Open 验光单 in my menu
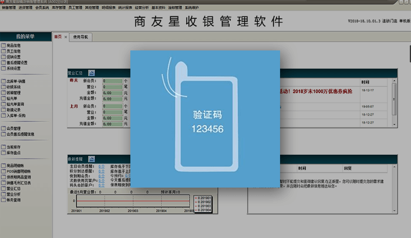This screenshot has height=238, width=411. pos(9,98)
